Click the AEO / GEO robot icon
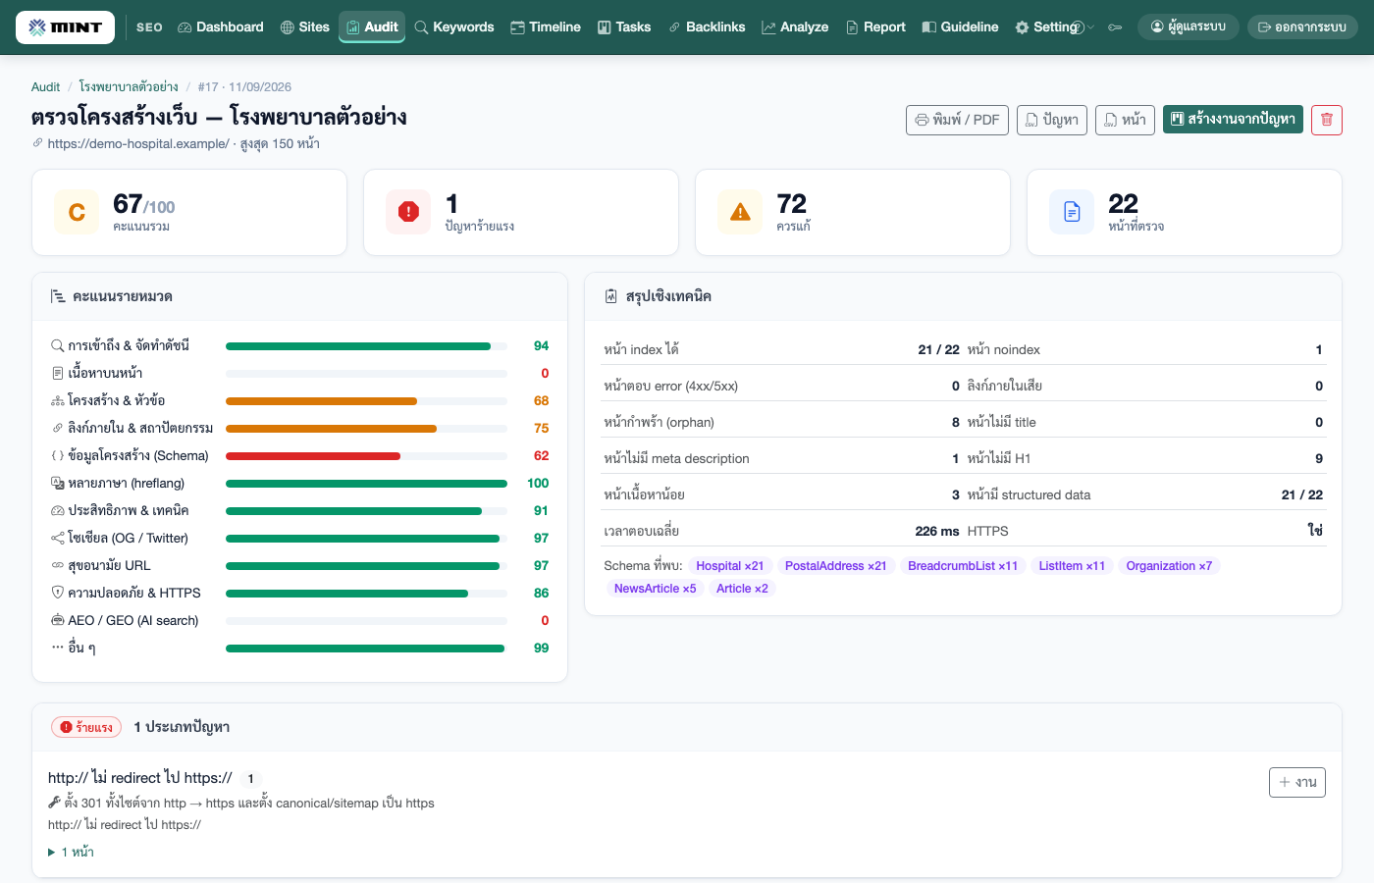Screen dimensions: 1374x883 (x=58, y=621)
